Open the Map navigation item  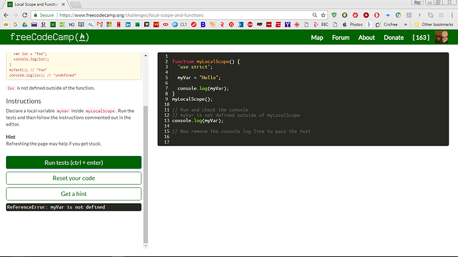point(317,37)
